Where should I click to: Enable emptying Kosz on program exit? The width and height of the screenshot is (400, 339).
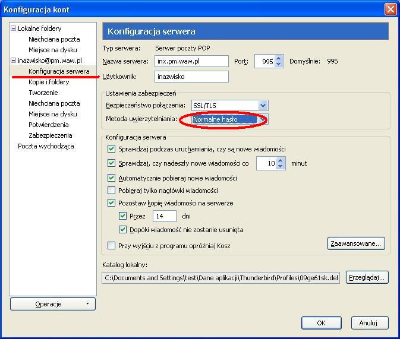pos(111,246)
